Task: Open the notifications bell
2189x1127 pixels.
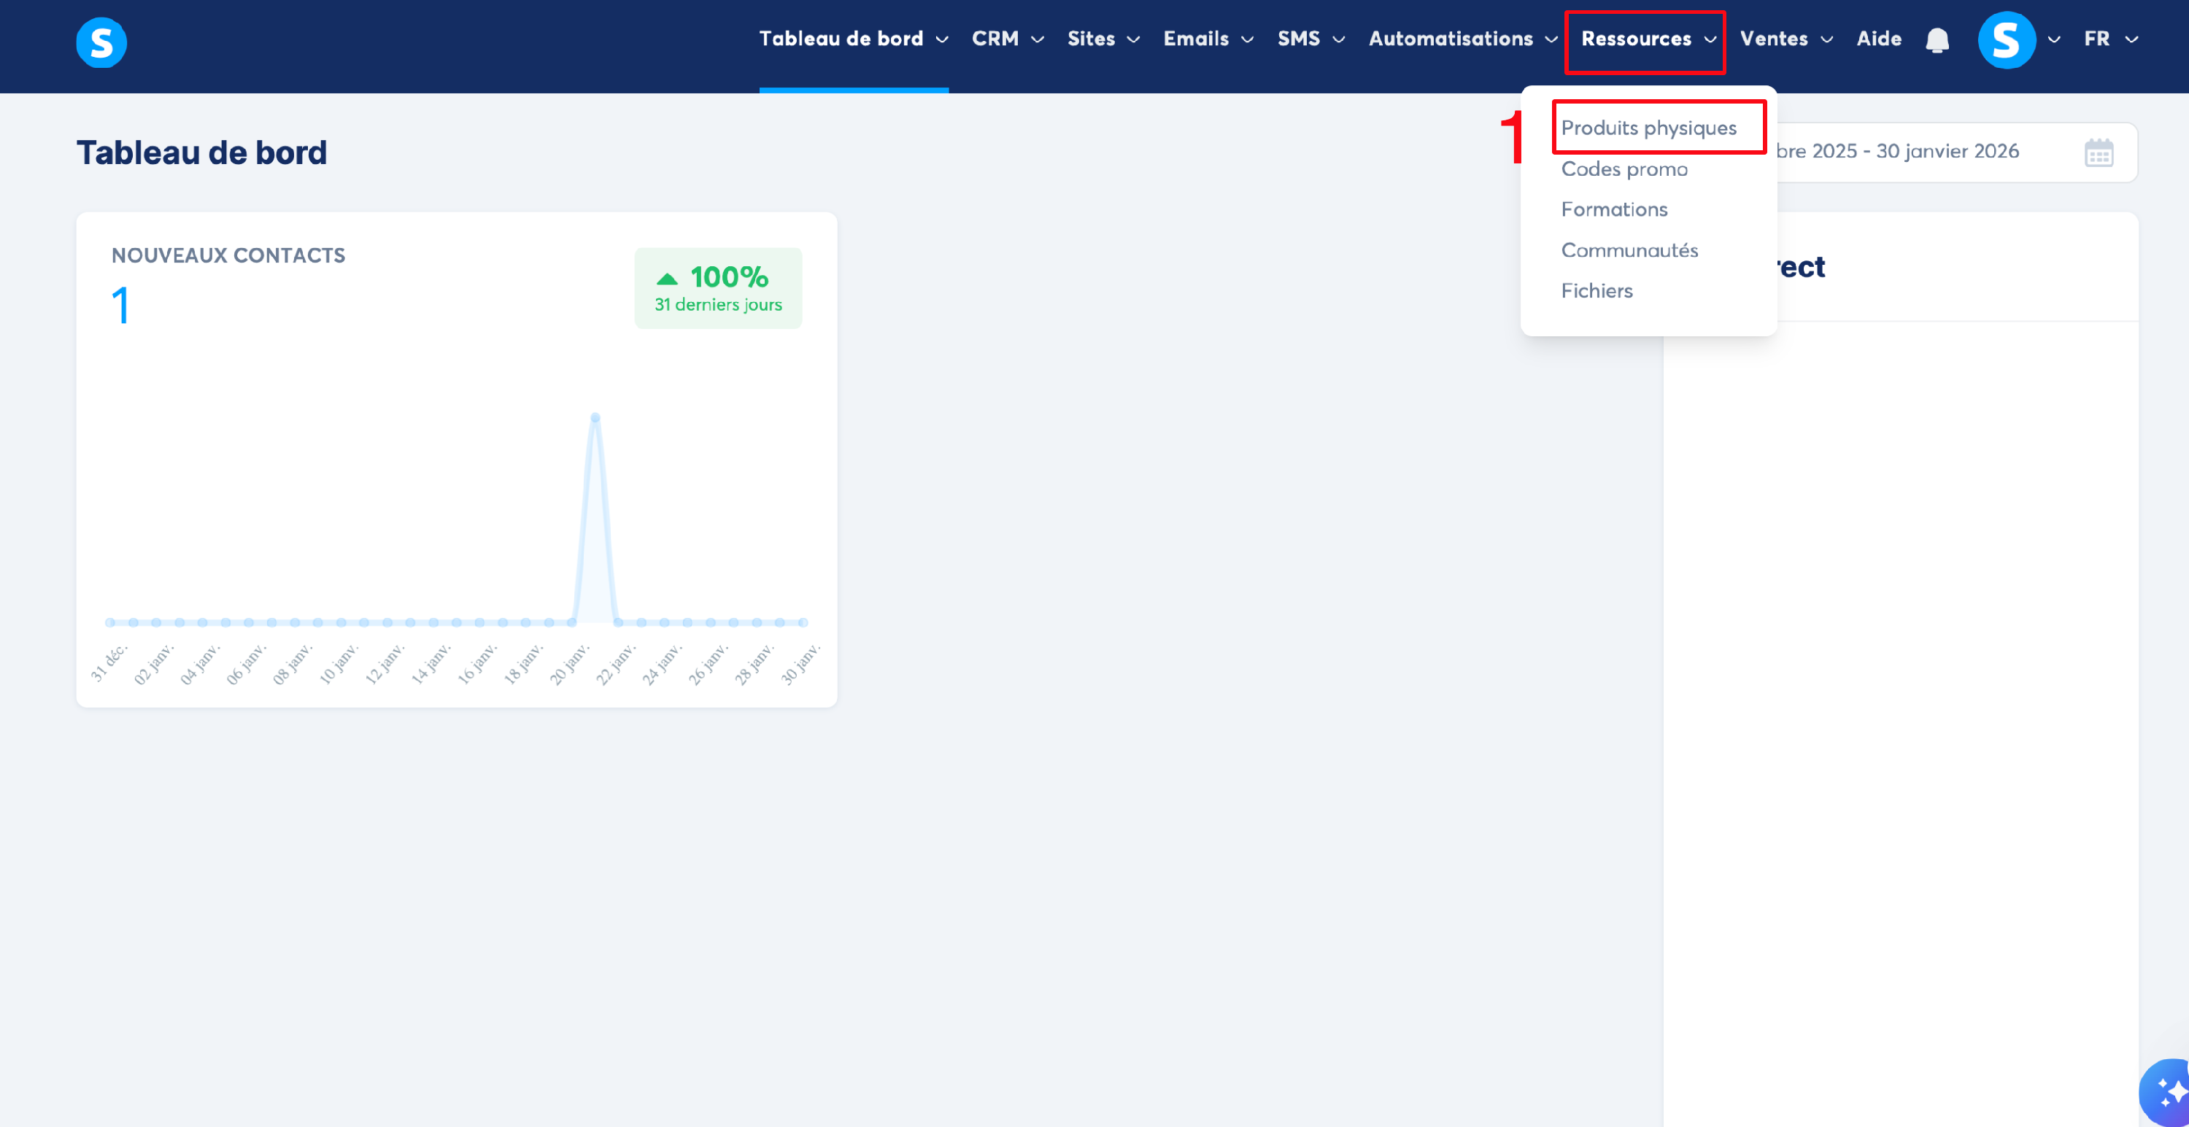Action: 1937,40
